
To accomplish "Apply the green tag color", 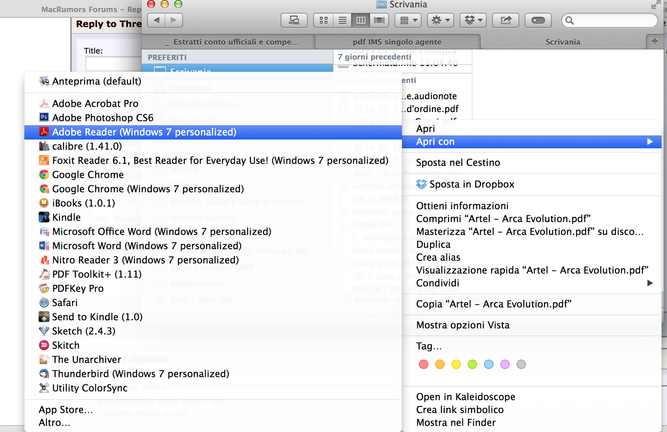I will 472,364.
